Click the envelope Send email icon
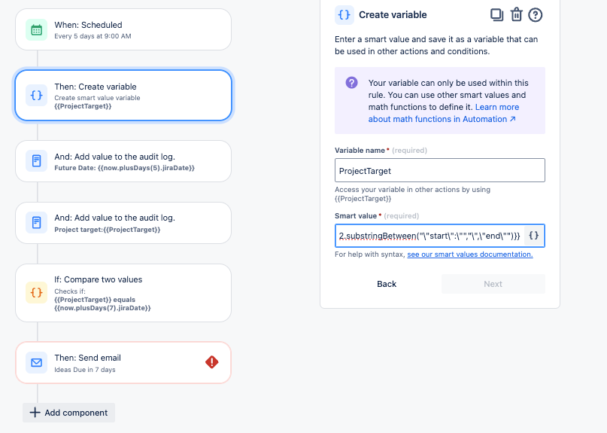The height and width of the screenshot is (433, 607). point(36,362)
